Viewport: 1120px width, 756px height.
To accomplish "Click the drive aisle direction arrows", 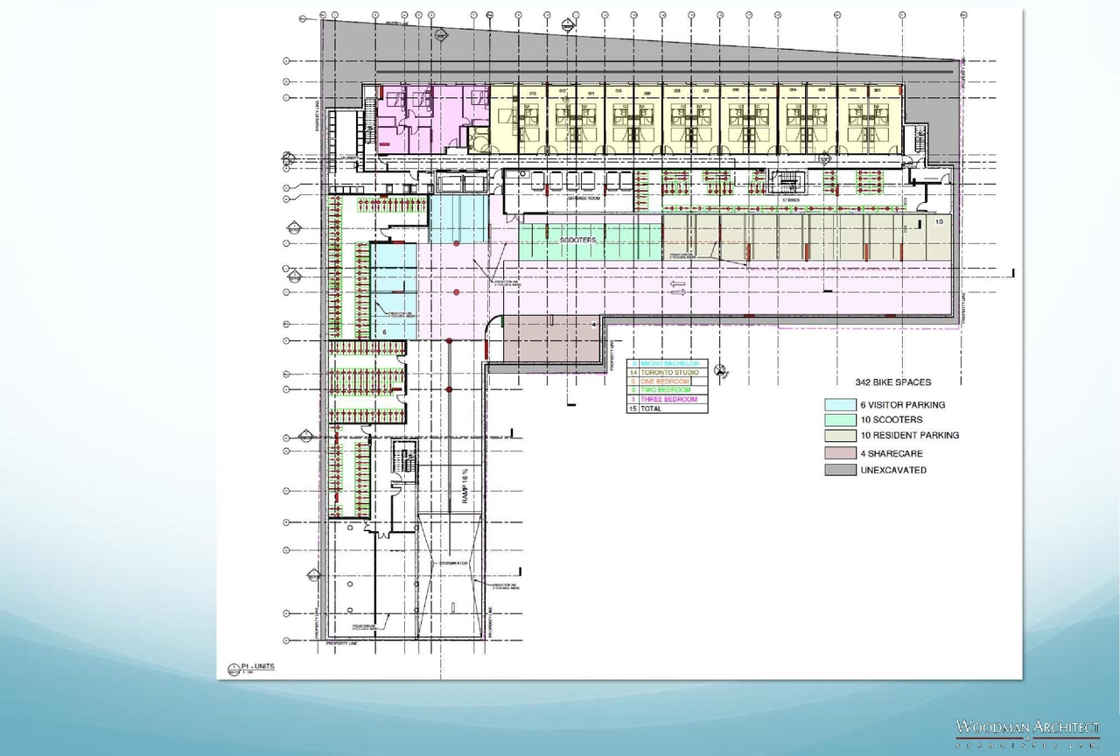I will pos(677,288).
